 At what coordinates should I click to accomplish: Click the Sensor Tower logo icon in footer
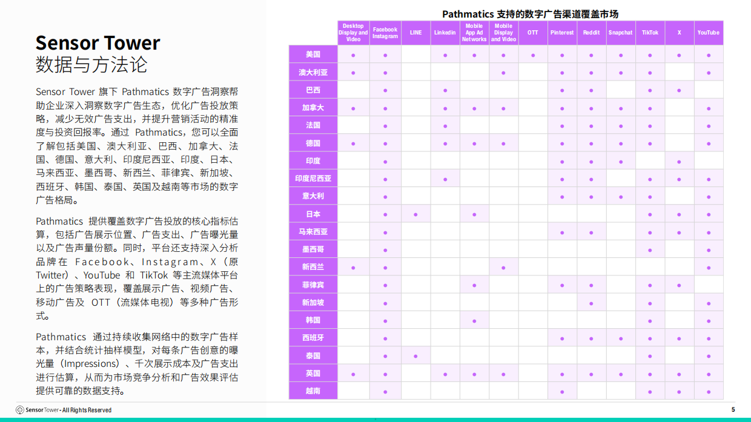pos(20,410)
